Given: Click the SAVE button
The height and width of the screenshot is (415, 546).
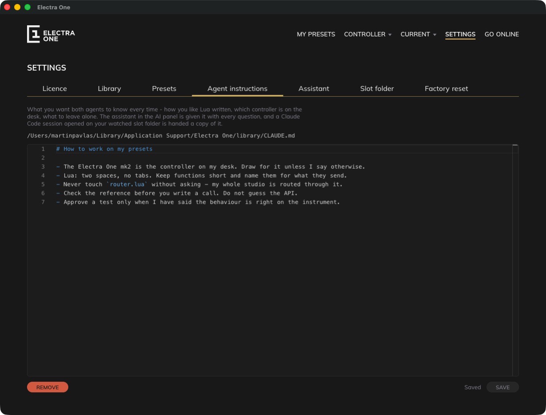Looking at the screenshot, I should tap(503, 387).
